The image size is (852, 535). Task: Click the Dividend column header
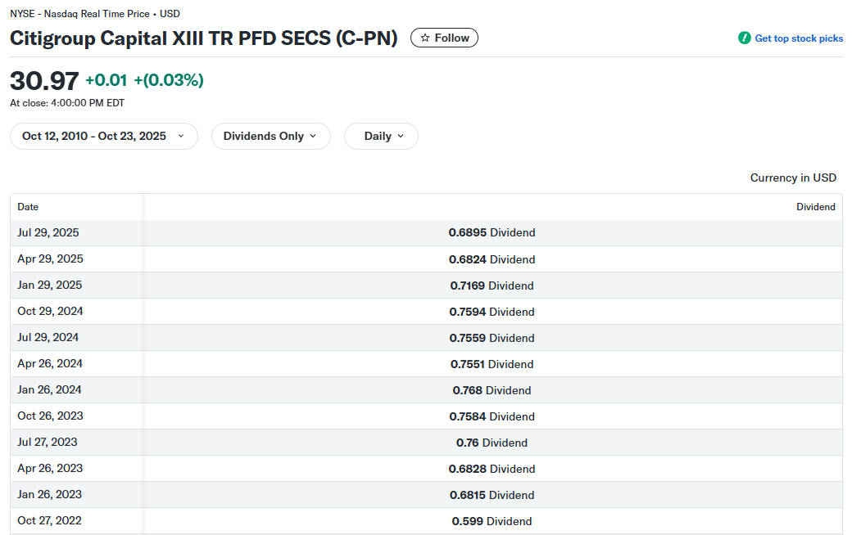click(815, 207)
